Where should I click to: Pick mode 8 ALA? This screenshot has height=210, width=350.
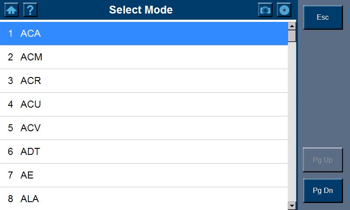pyautogui.click(x=143, y=199)
